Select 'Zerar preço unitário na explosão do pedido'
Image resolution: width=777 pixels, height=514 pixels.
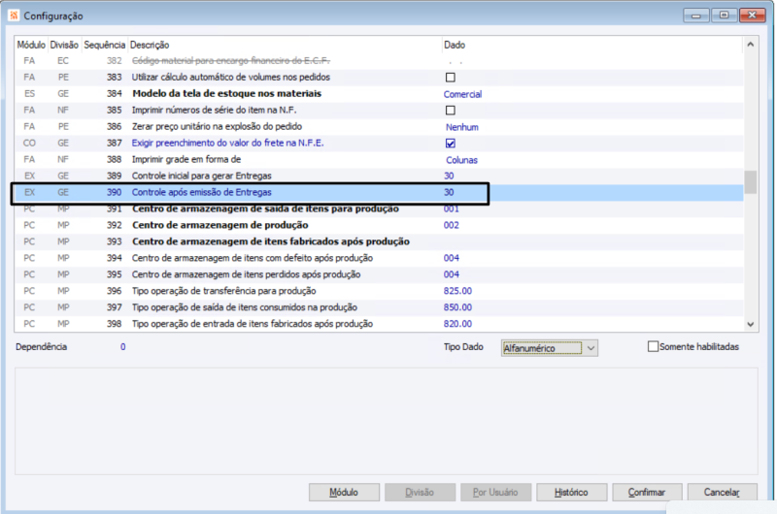pyautogui.click(x=379, y=127)
